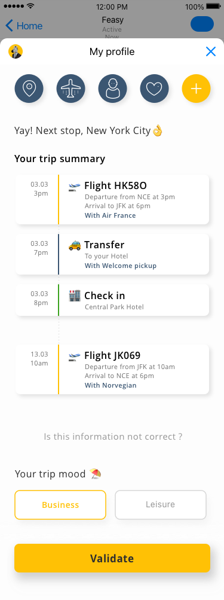
Task: Open Check in Central Park Hotel card
Action: (112, 300)
